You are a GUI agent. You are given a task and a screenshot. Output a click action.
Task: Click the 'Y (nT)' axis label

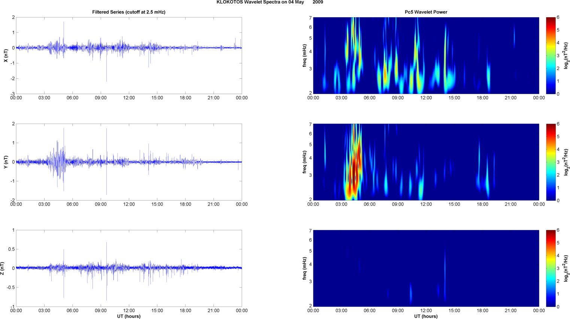6,162
